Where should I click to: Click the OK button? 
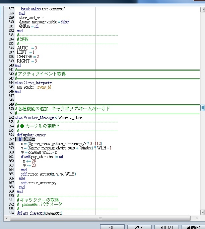[x=112, y=227]
